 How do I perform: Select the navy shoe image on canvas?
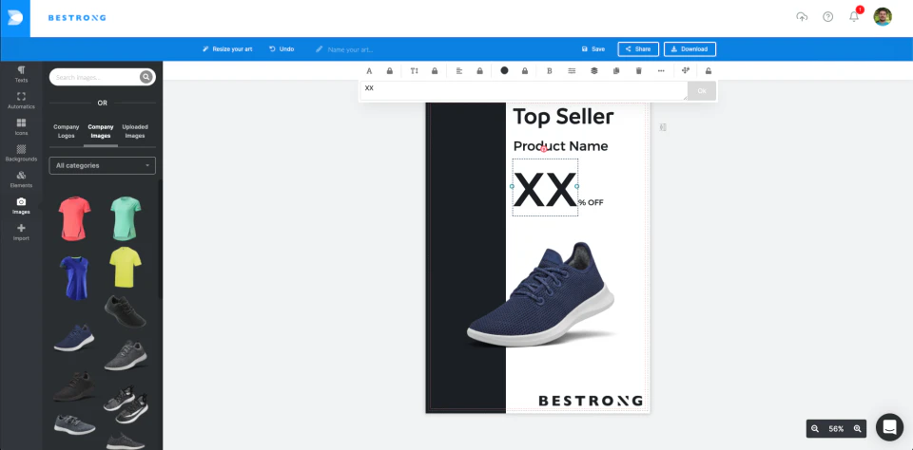point(543,294)
